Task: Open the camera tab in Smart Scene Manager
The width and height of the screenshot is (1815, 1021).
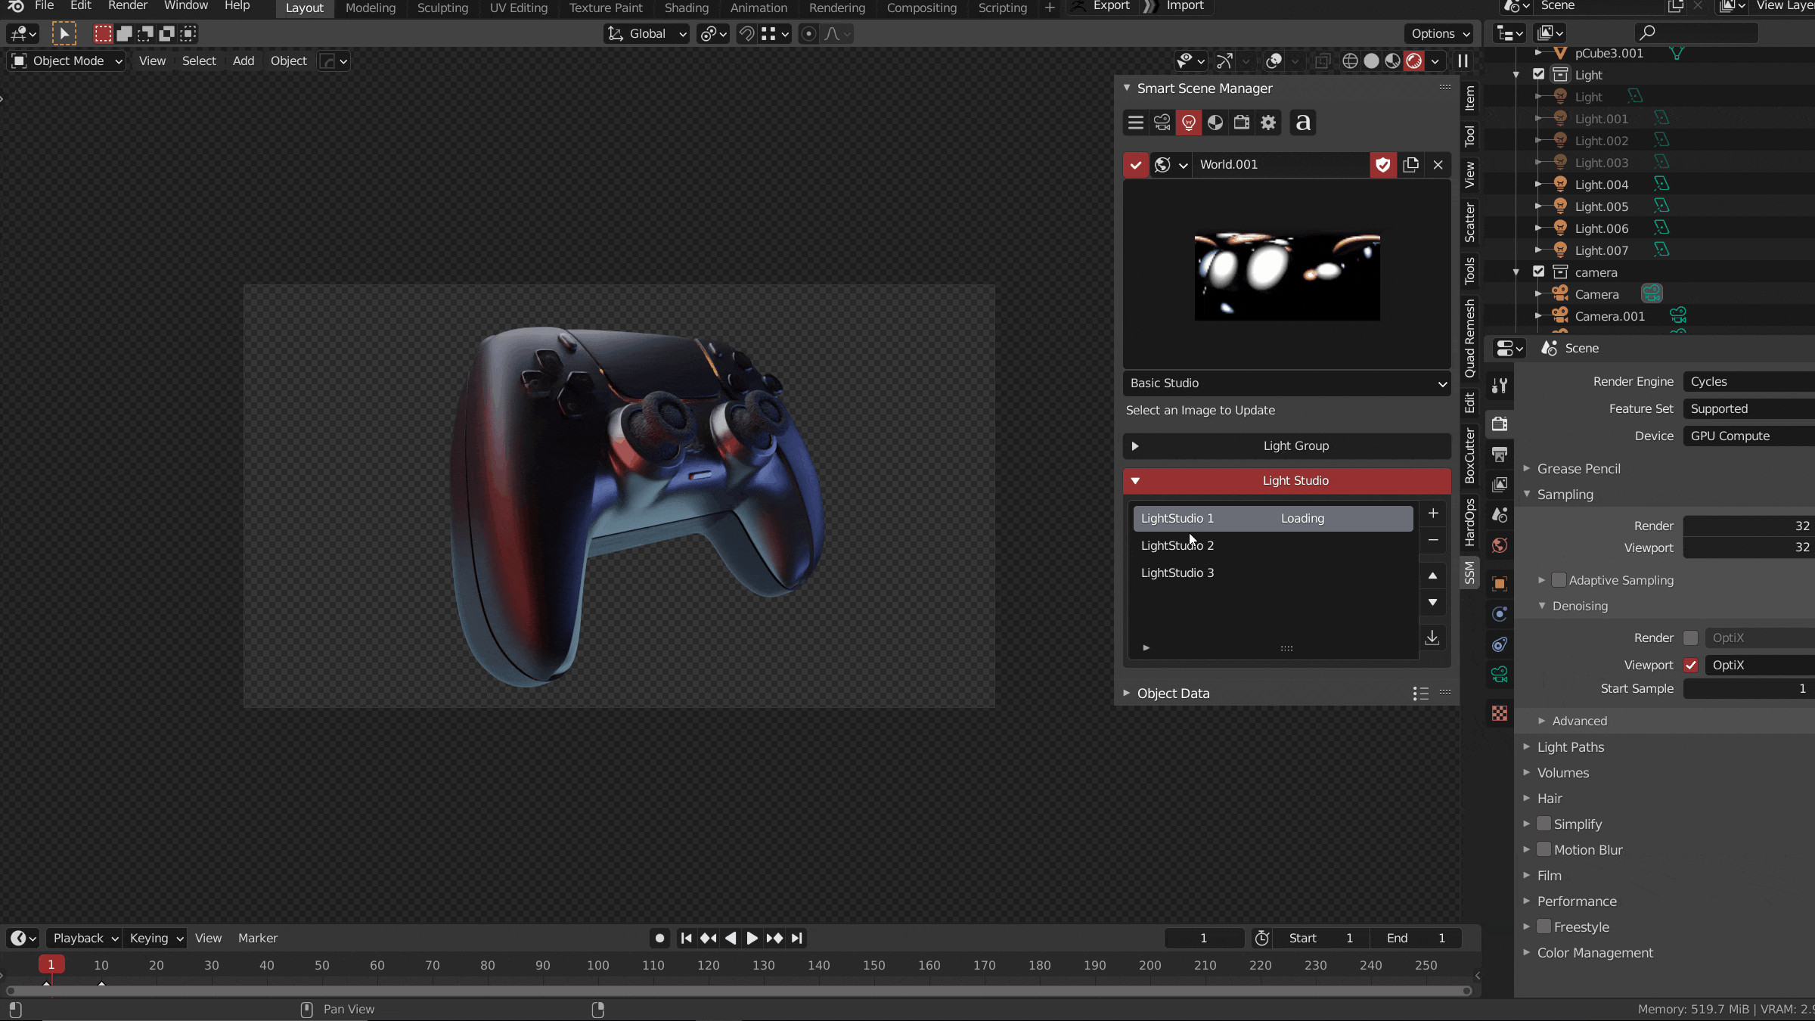Action: click(1162, 123)
